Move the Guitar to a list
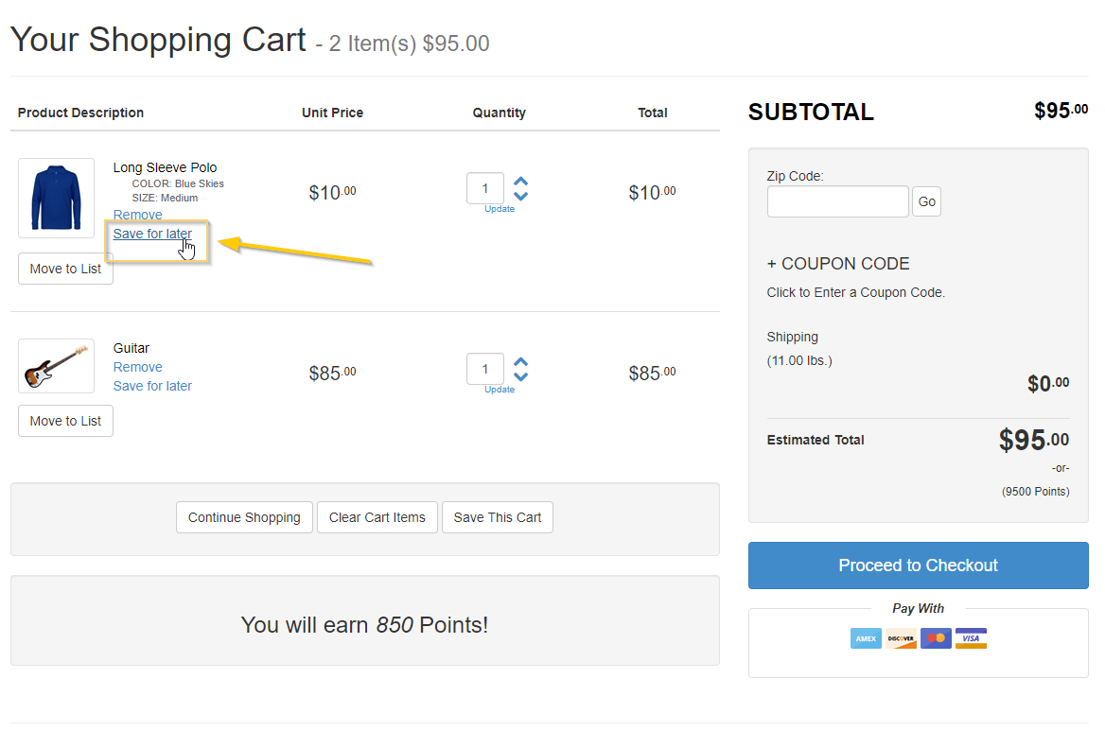The width and height of the screenshot is (1105, 731). click(65, 421)
